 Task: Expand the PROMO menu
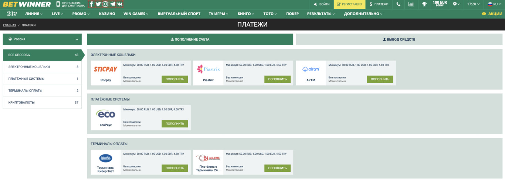(81, 14)
